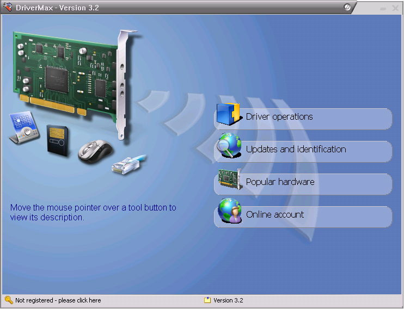This screenshot has height=309, width=404.
Task: Open the Online account section
Action: (x=303, y=217)
